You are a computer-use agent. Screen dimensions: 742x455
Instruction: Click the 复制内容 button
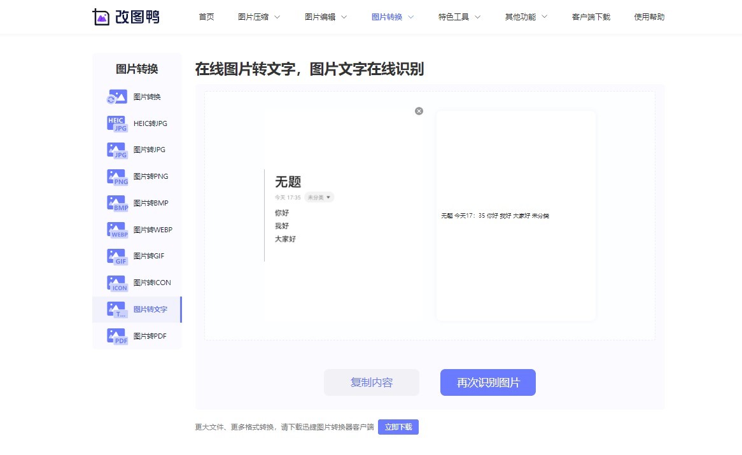click(371, 382)
